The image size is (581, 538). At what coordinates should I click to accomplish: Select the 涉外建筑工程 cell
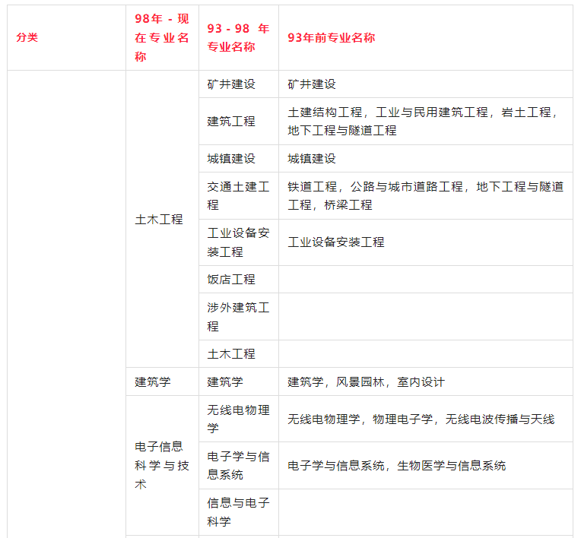(x=238, y=317)
